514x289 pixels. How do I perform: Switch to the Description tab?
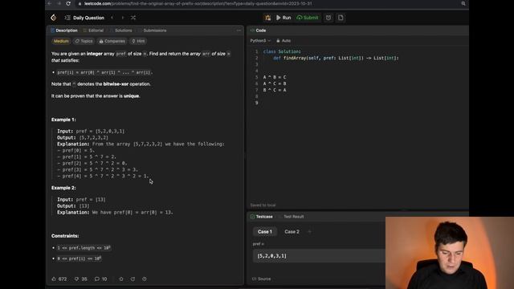pos(64,31)
